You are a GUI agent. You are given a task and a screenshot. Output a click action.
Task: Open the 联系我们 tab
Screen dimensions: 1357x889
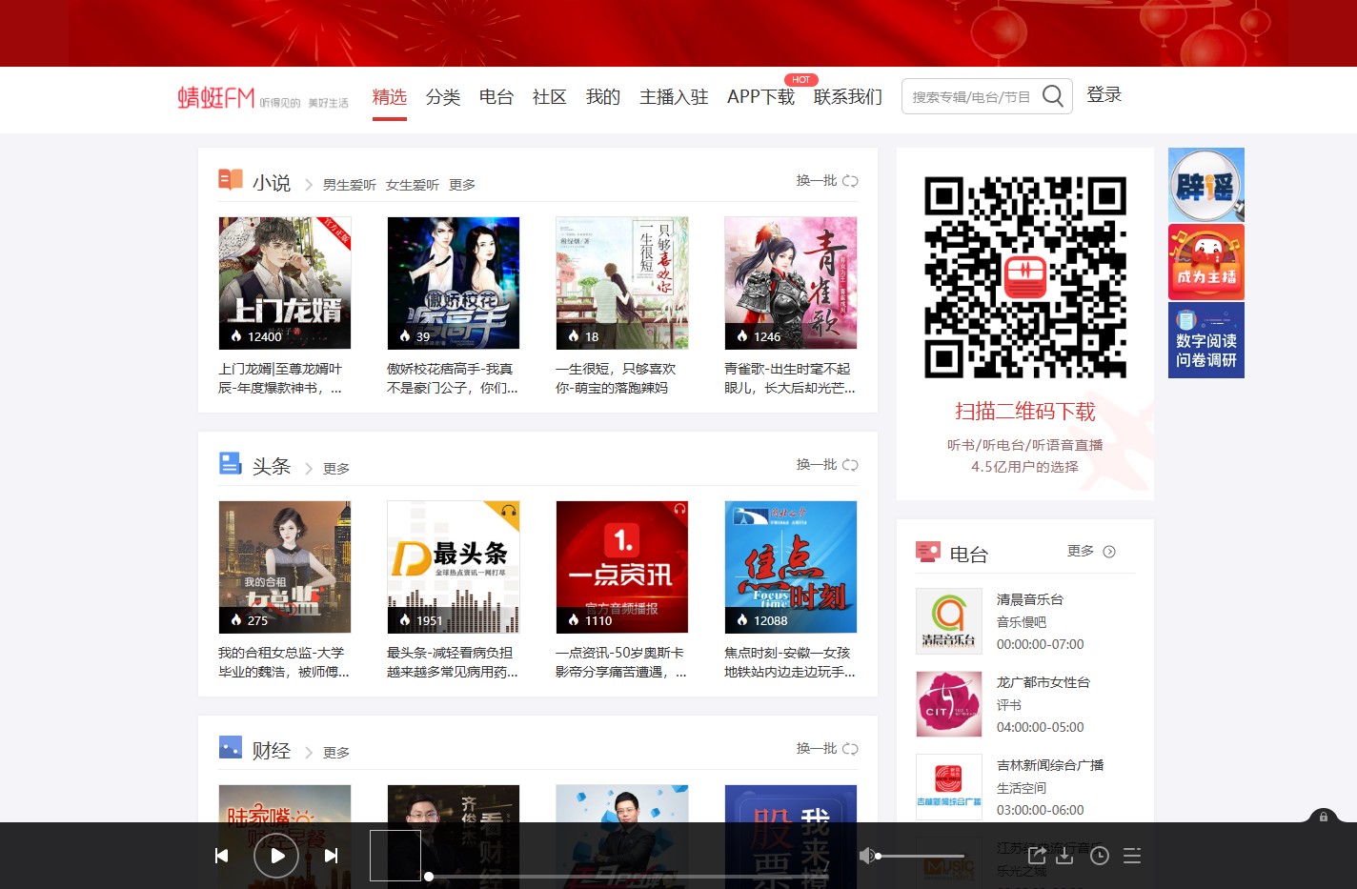(x=848, y=97)
